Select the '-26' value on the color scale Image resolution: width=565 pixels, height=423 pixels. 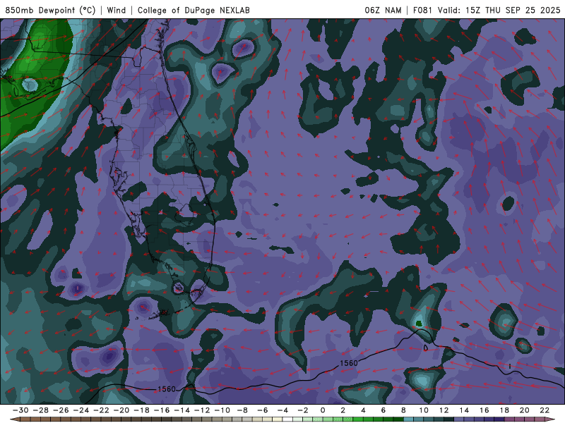(61, 410)
